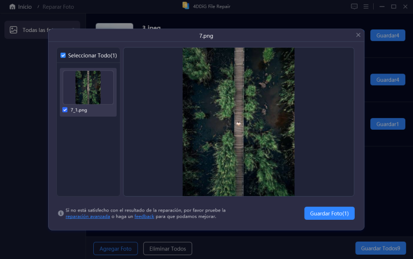Open the hamburger menu in title bar
The image size is (413, 259).
click(x=366, y=7)
